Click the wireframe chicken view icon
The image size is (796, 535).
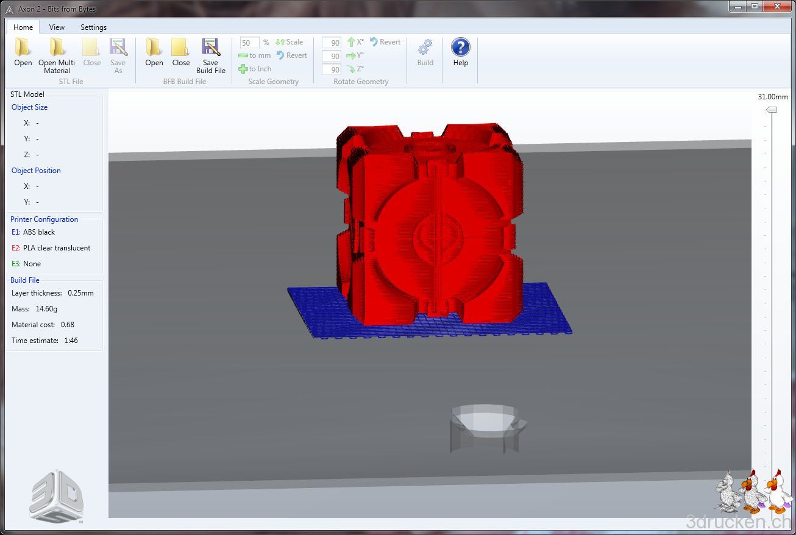click(x=727, y=492)
